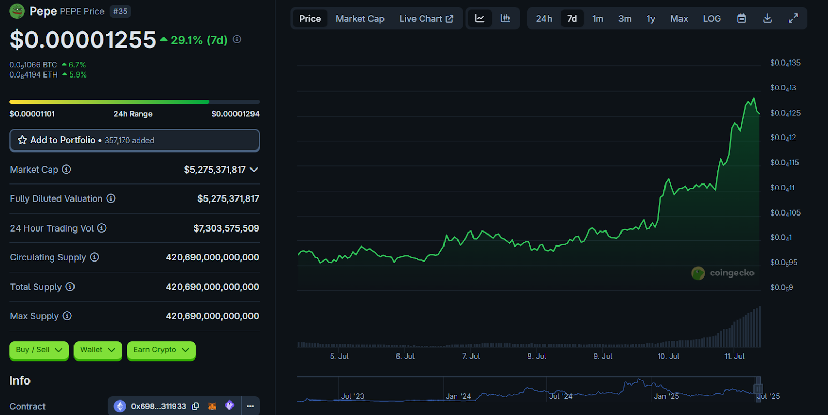The image size is (828, 415).
Task: Click the Total Supply info icon
Action: coord(70,286)
